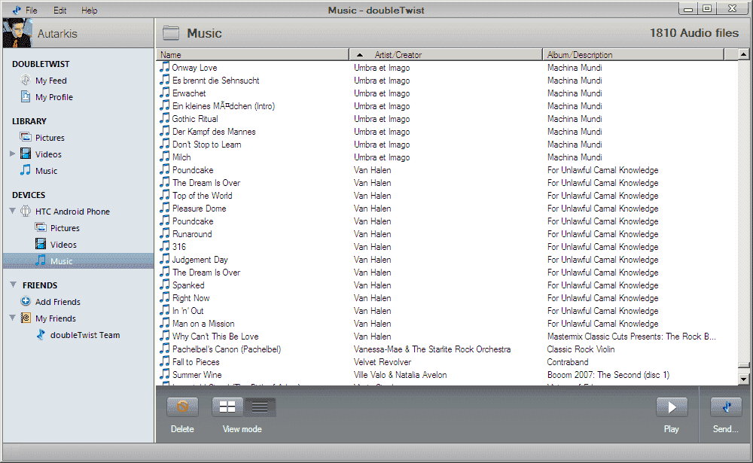Sort by Artist/Creator column

tap(446, 55)
